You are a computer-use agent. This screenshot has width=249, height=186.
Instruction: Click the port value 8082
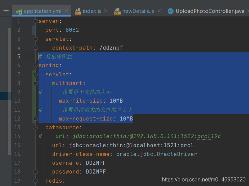point(72,30)
